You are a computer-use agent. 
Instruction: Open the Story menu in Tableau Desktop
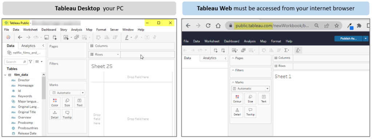tap(64, 30)
